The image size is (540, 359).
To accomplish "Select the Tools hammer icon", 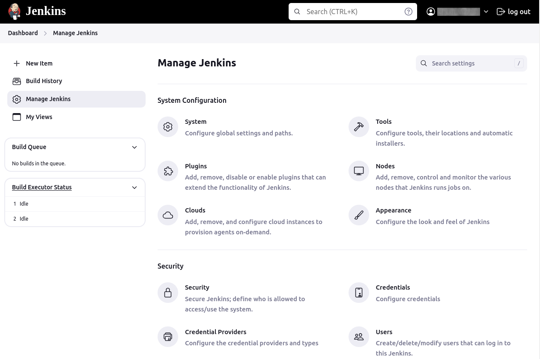I will point(359,127).
